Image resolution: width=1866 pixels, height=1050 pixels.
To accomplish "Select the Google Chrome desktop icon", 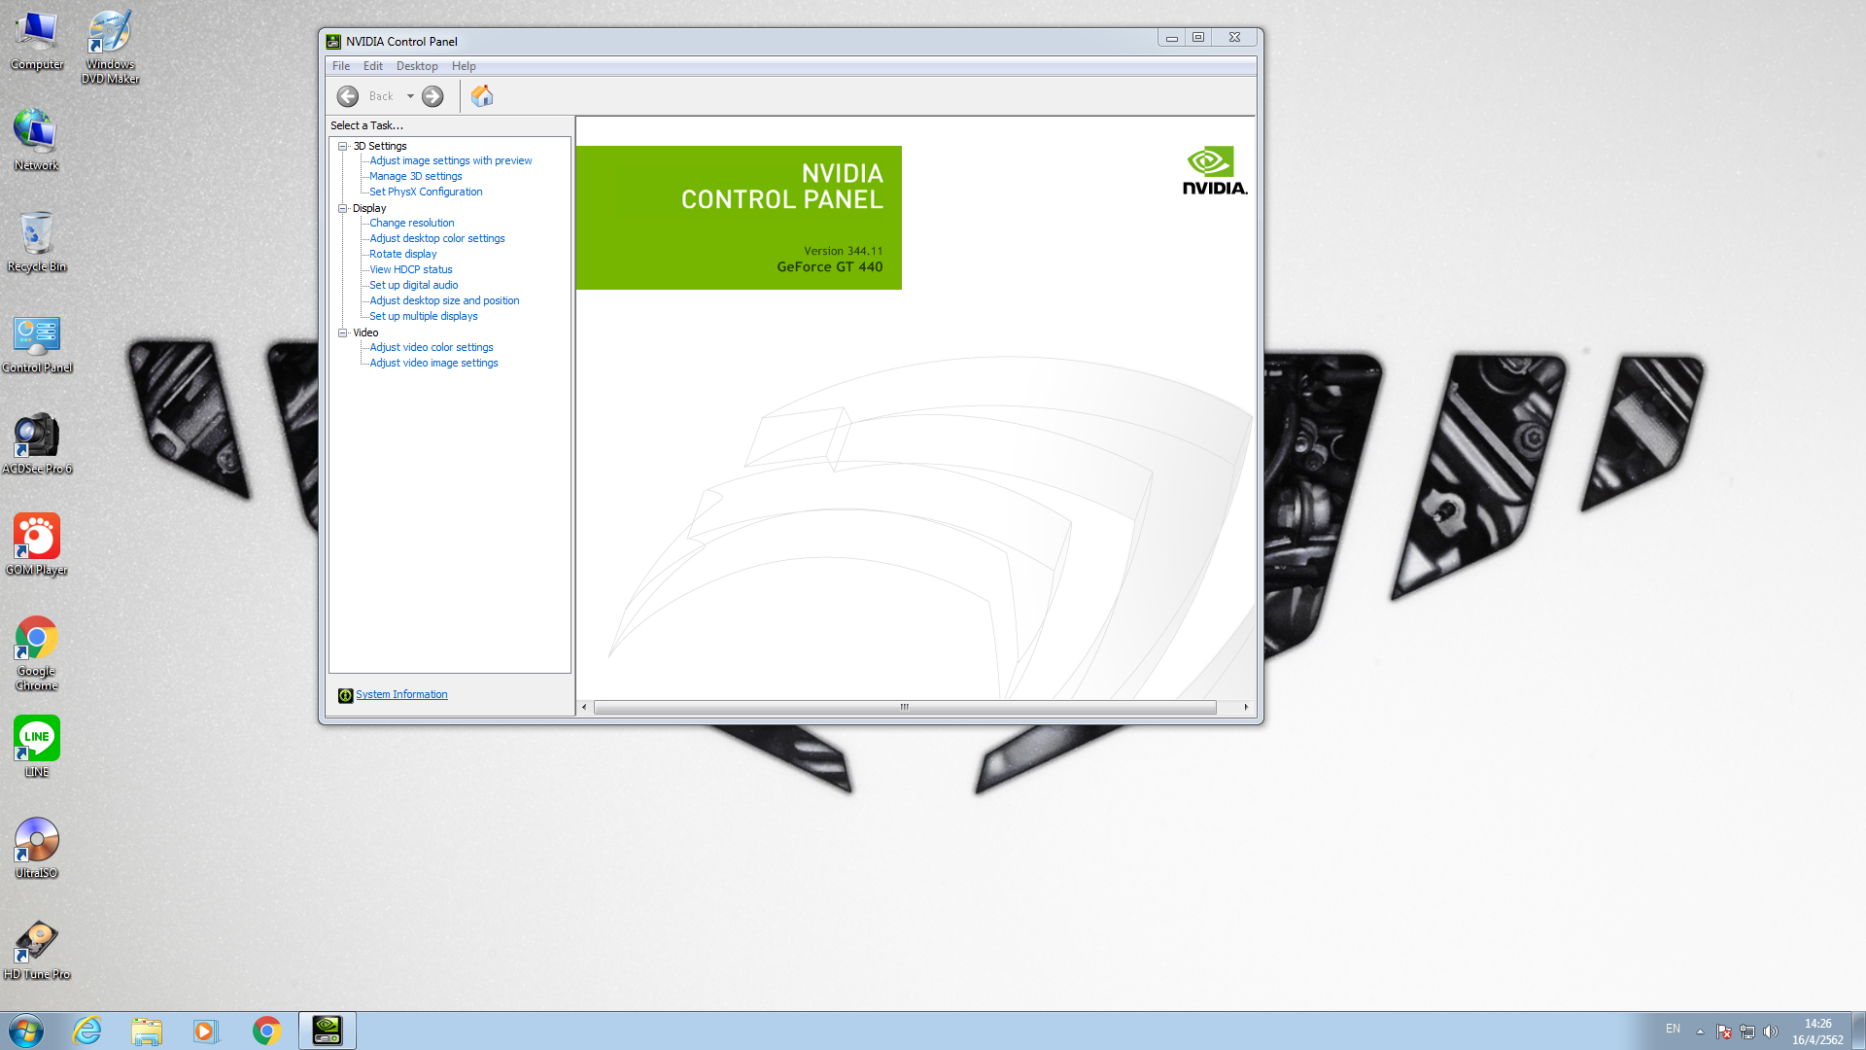I will 37,652.
